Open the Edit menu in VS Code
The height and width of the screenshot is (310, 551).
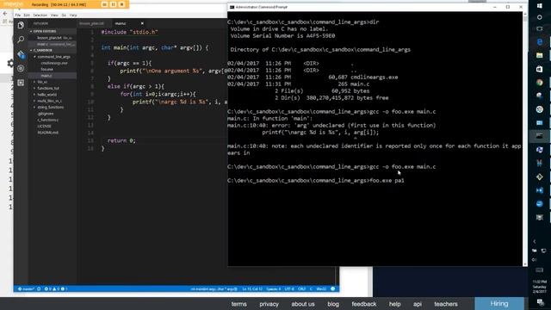(27, 15)
